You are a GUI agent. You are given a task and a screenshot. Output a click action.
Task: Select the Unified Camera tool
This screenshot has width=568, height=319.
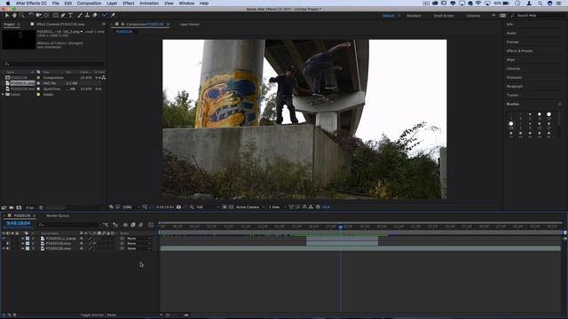pos(38,16)
